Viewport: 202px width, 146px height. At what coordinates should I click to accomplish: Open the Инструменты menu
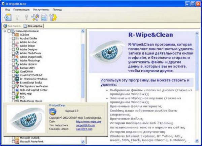(x=41, y=10)
